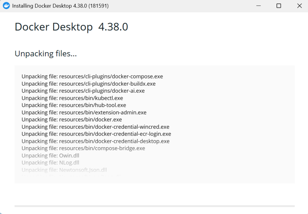Click the 'Docker Desktop 4.38.0' heading
Screen dimensions: 308x214
71,27
